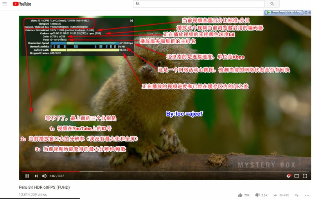
Task: Close the stats for nerds overlay
Action: [x=131, y=20]
